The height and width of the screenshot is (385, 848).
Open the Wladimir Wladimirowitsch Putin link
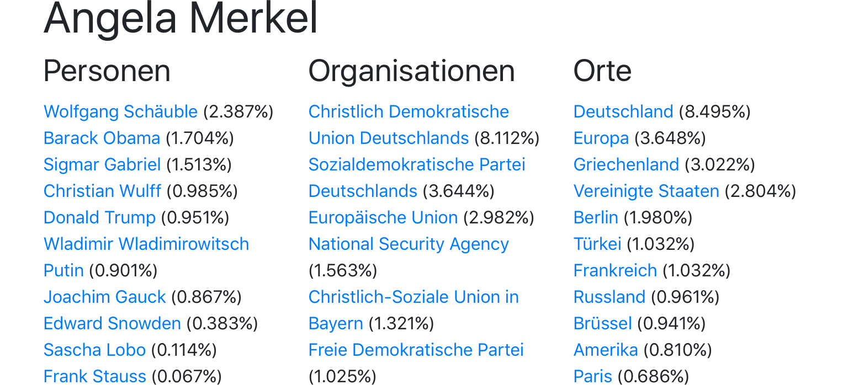point(146,244)
